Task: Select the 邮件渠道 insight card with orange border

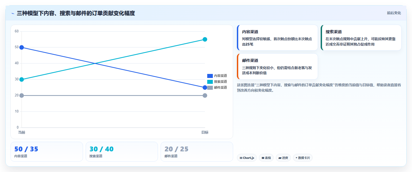Action: tap(277, 66)
